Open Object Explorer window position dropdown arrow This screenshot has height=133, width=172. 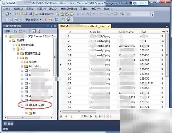click(x=48, y=26)
